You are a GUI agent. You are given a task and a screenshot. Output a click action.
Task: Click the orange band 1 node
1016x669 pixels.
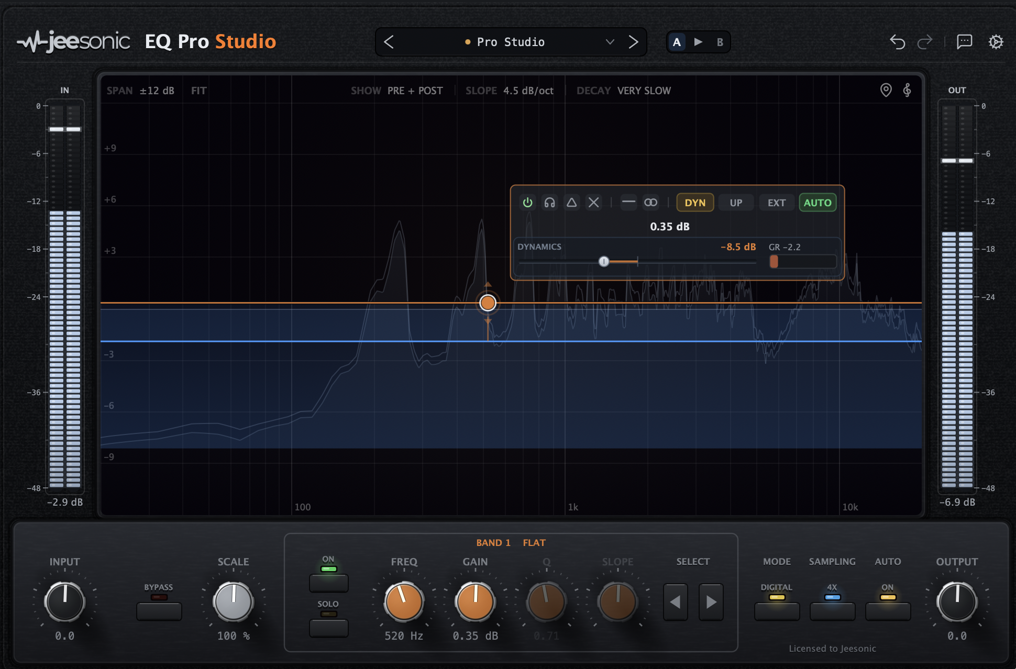coord(488,303)
